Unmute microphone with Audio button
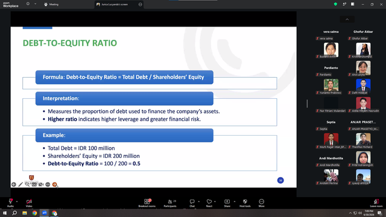Viewport: 386px width, 217px height. pos(10,203)
